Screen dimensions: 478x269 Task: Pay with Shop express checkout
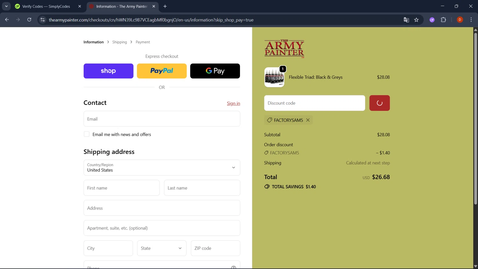click(x=108, y=71)
